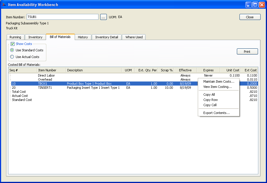Screen dimensions: 267x183
Task: Choose View Item Costing from context menu
Action: pyautogui.click(x=217, y=87)
